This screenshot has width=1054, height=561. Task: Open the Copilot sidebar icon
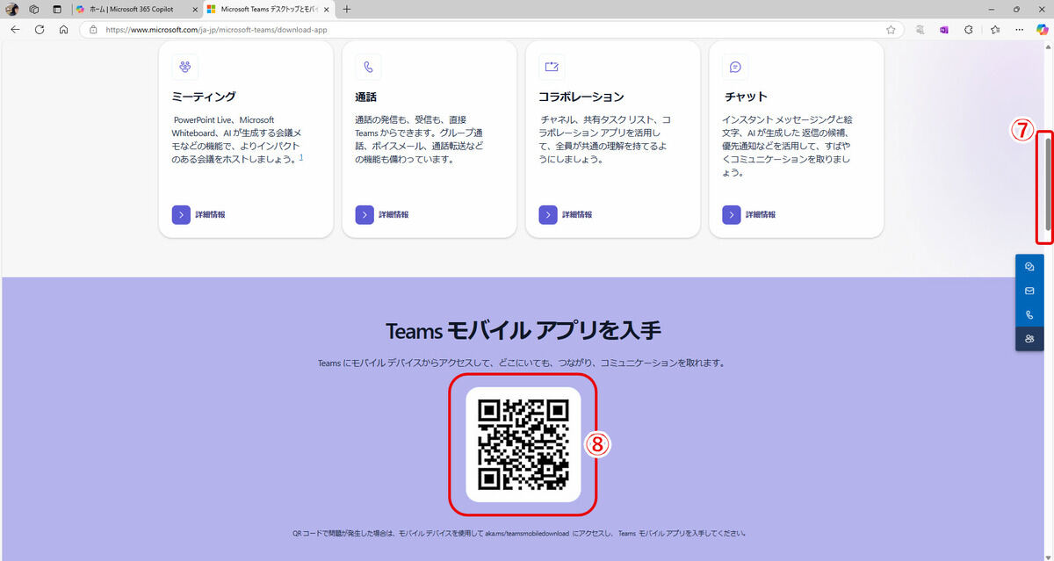1043,29
